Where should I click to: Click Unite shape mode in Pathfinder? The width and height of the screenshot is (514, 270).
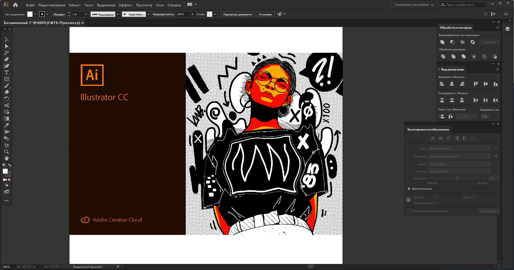click(x=442, y=42)
